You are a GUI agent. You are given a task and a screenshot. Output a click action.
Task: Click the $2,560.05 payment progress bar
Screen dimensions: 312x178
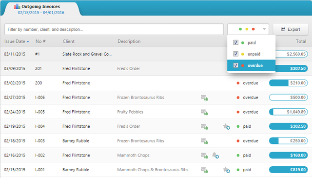[292, 54]
